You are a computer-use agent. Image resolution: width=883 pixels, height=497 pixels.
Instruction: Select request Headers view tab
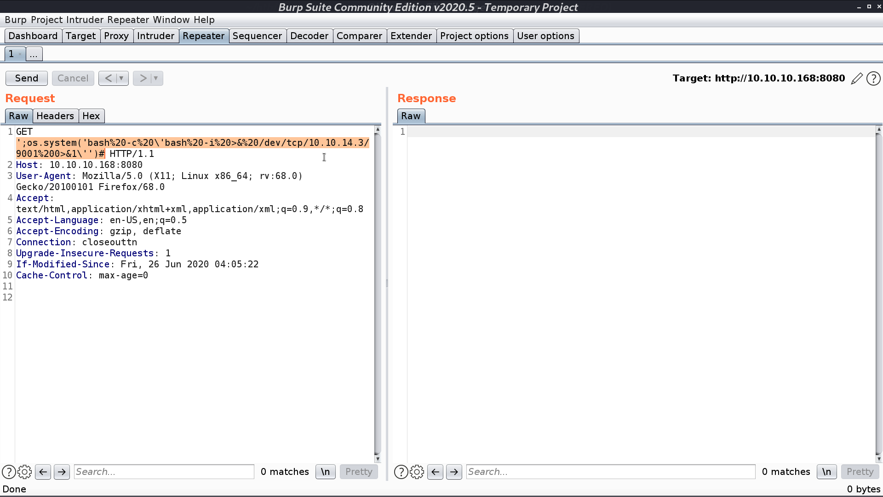[x=55, y=116]
